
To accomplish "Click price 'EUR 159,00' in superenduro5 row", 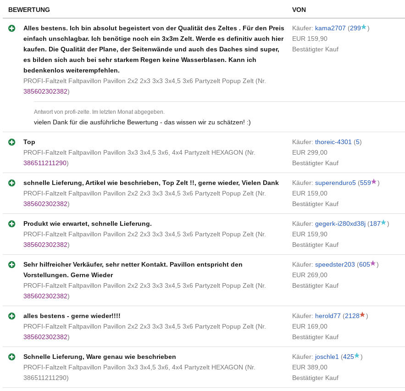I will (310, 193).
